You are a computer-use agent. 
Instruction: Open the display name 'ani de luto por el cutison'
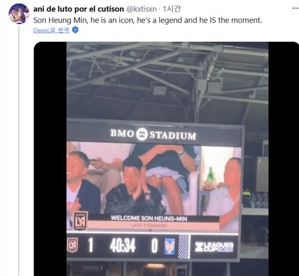(x=78, y=9)
